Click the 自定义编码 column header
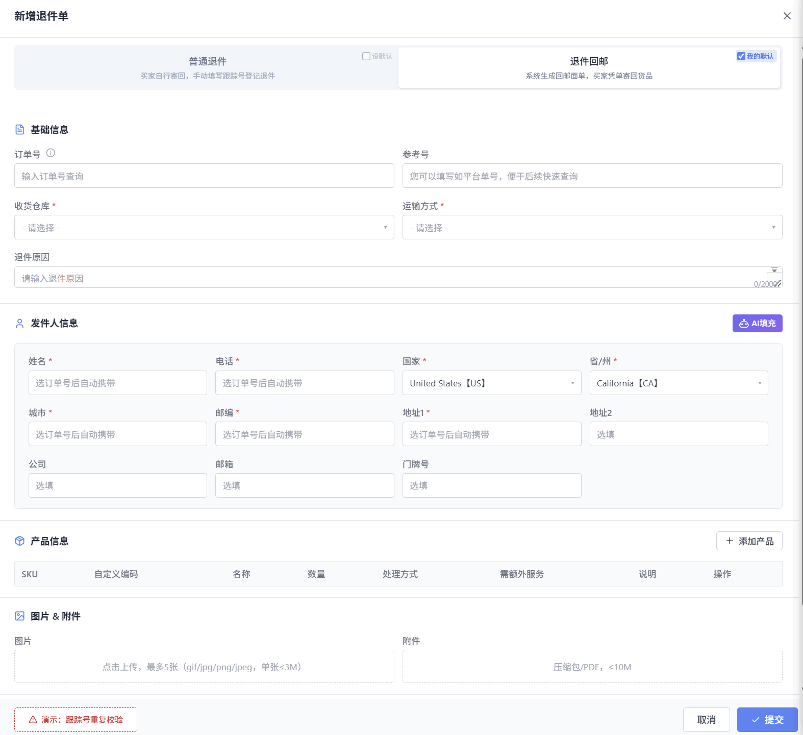 click(116, 574)
